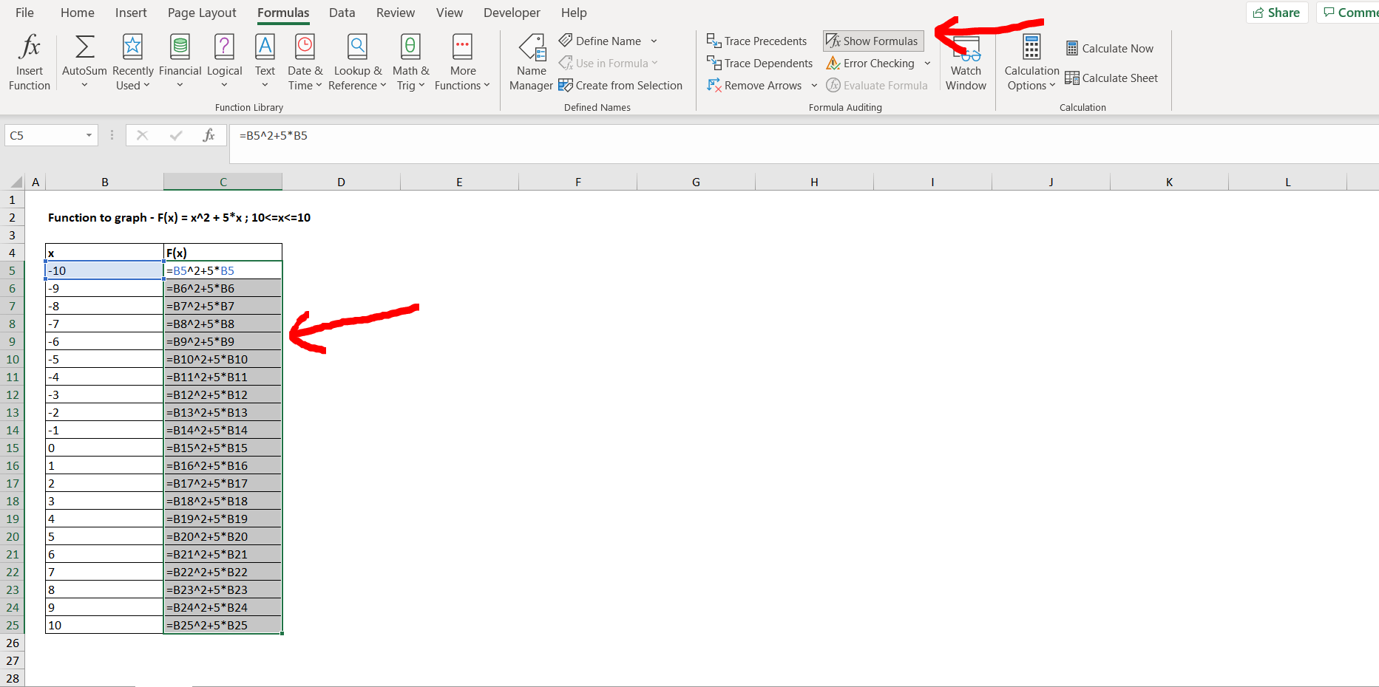The height and width of the screenshot is (687, 1379).
Task: Switch to the Developer ribbon tab
Action: 512,13
